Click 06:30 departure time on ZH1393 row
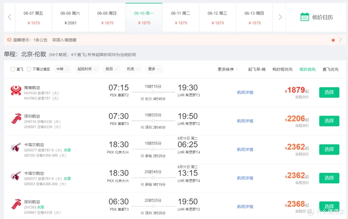Screen dimensions: 348x219 point(119,202)
